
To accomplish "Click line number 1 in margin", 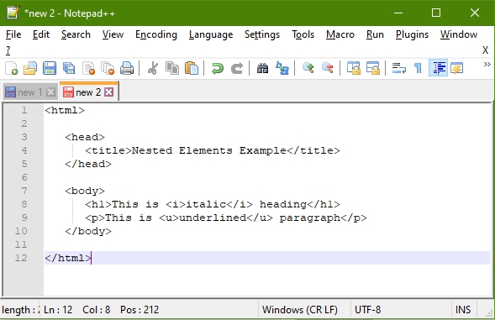I will pyautogui.click(x=24, y=110).
